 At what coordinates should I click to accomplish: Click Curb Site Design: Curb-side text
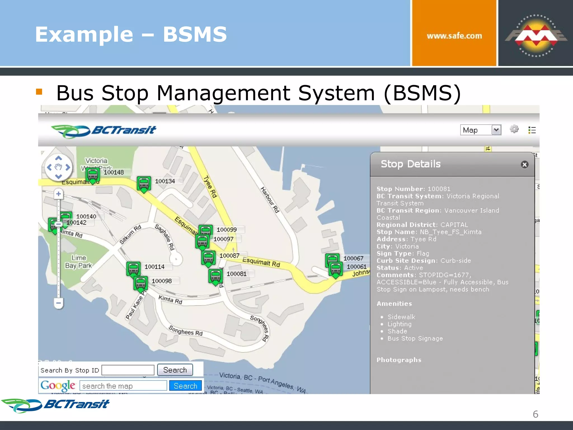point(424,261)
